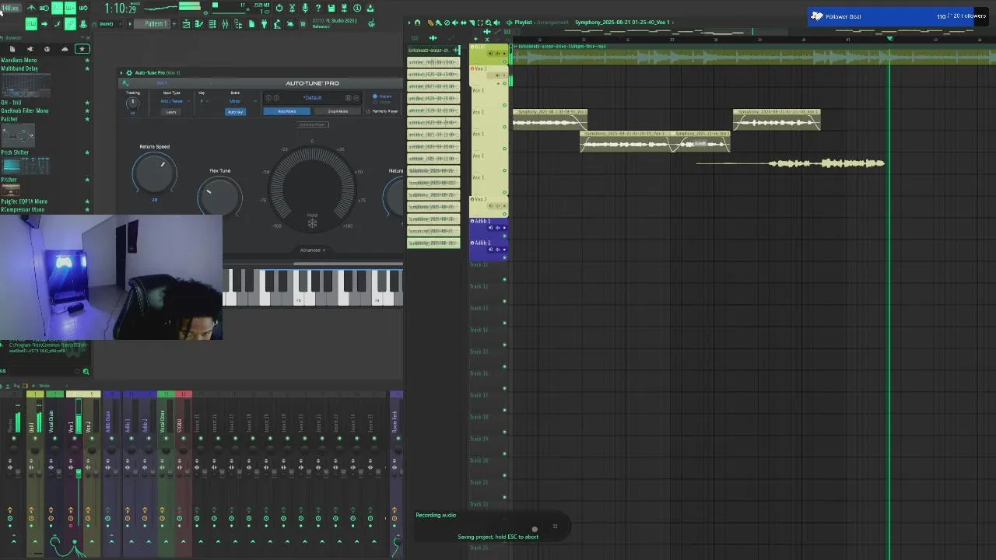996x560 pixels.
Task: Click the Hold snowflake icon in Auto-Tune
Action: [x=312, y=223]
